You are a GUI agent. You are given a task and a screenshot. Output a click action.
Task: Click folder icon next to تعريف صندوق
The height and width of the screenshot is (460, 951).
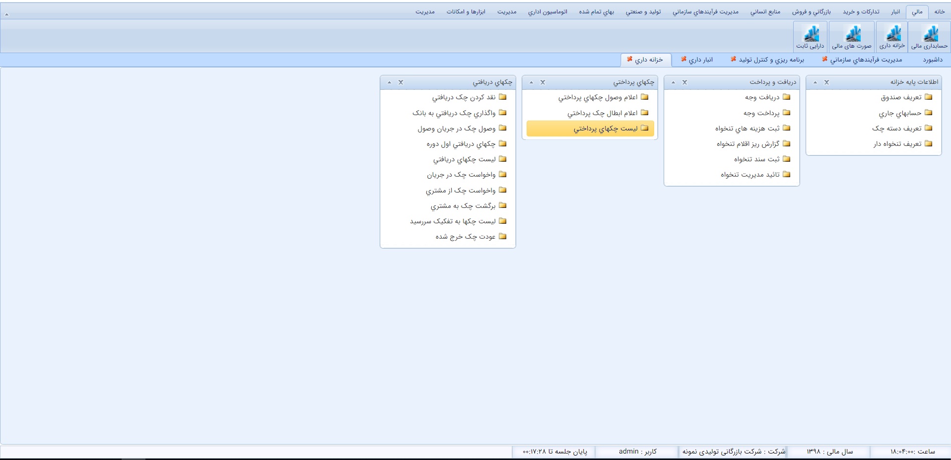pyautogui.click(x=928, y=97)
